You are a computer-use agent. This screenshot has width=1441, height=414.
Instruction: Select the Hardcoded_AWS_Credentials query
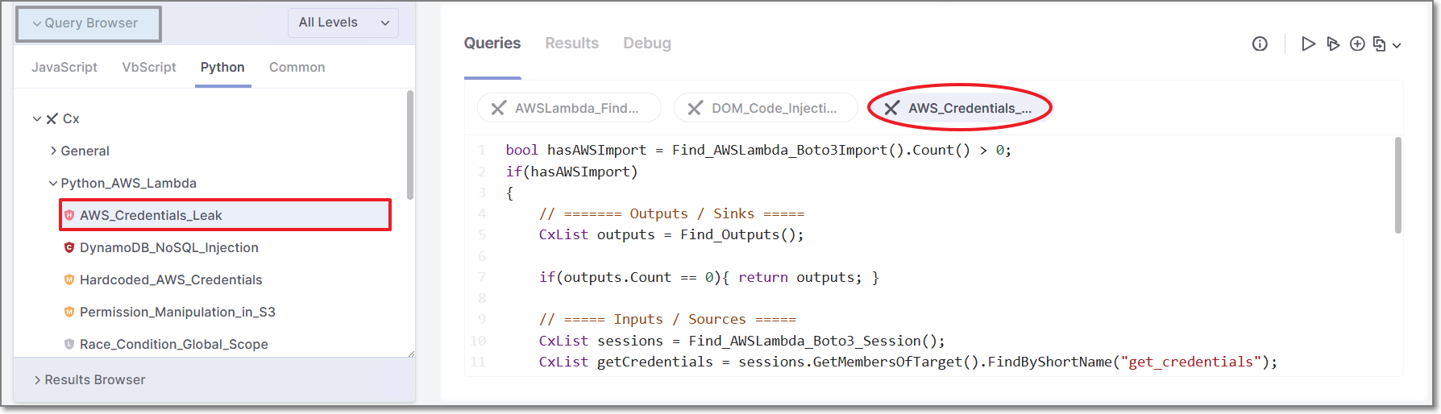[x=171, y=279]
